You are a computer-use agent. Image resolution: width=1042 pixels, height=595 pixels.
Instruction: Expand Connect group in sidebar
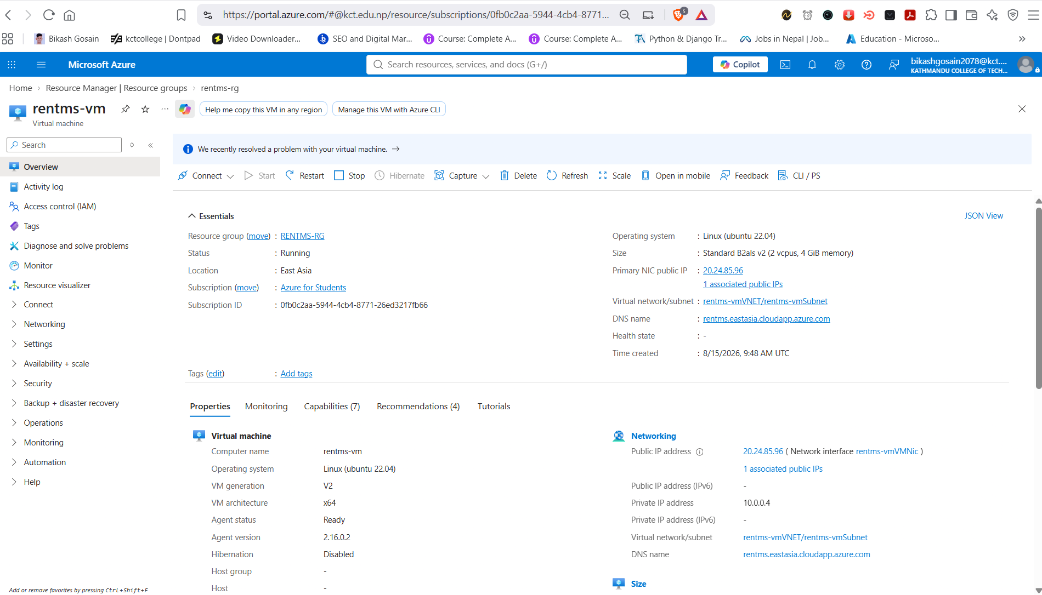click(x=14, y=305)
